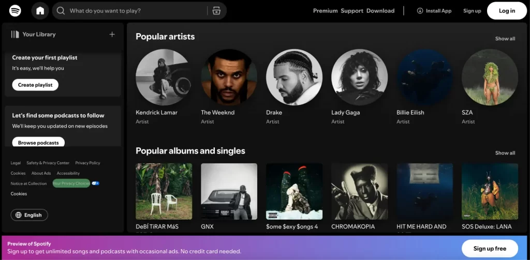Show all popular artists
Image resolution: width=530 pixels, height=260 pixels.
[x=505, y=39]
